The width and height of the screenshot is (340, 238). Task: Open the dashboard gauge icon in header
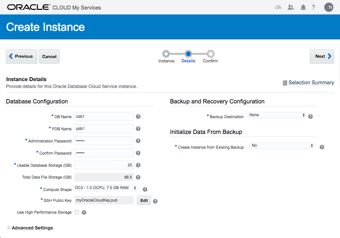point(278,8)
